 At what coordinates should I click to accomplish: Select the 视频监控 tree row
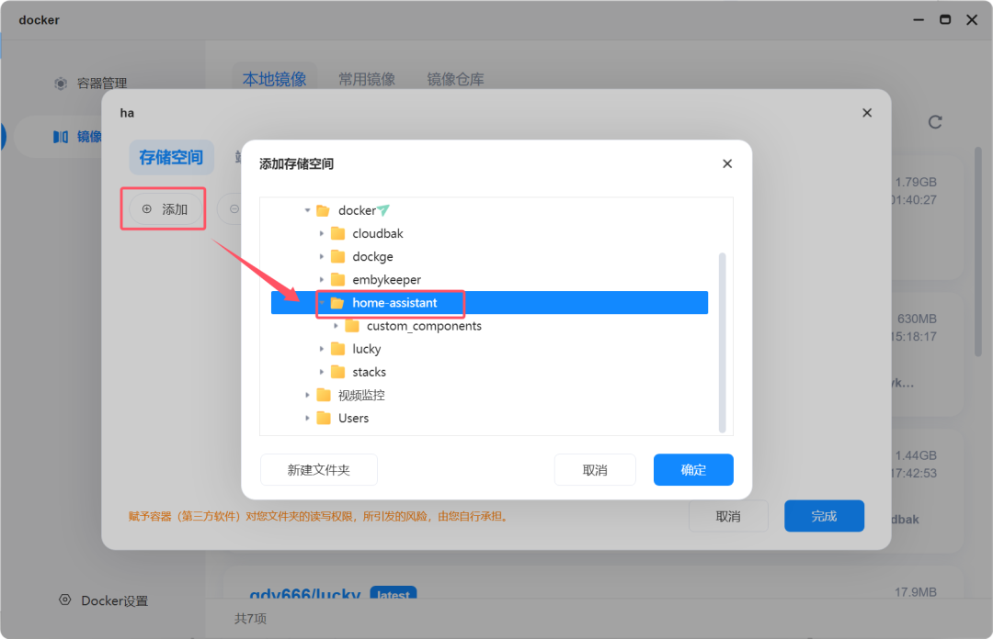[x=489, y=395]
